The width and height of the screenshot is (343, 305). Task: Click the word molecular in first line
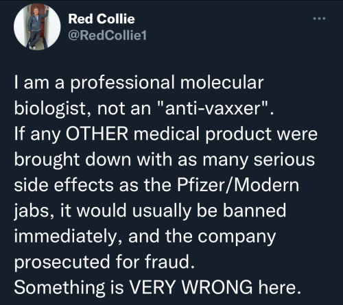pyautogui.click(x=222, y=82)
